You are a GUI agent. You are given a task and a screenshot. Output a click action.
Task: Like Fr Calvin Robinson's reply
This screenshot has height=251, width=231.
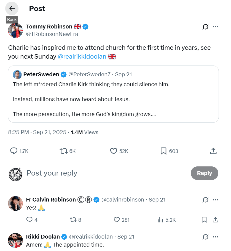117,220
